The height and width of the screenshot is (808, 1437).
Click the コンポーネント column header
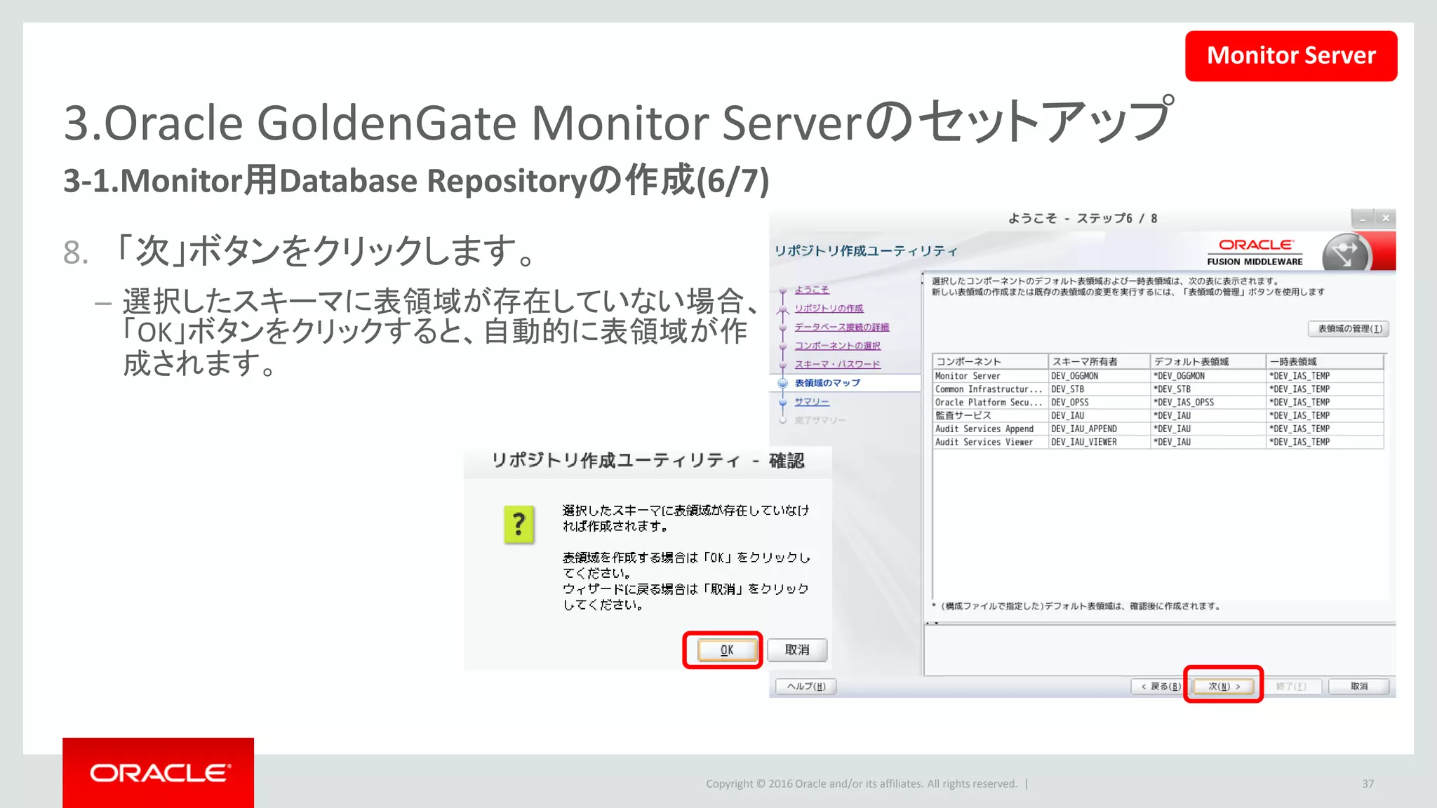pyautogui.click(x=990, y=361)
